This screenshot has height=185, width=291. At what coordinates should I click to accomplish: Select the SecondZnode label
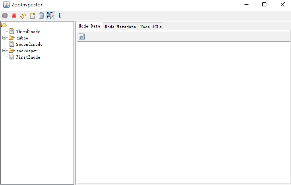pos(29,44)
